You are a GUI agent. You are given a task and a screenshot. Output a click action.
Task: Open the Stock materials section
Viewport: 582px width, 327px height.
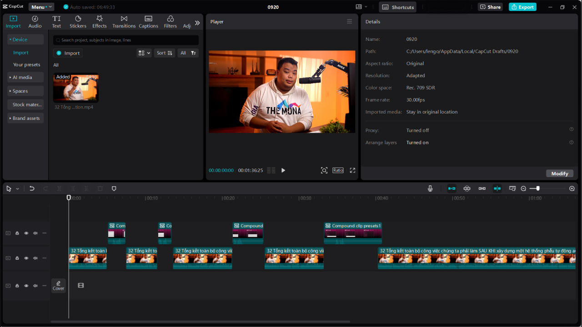(x=25, y=104)
